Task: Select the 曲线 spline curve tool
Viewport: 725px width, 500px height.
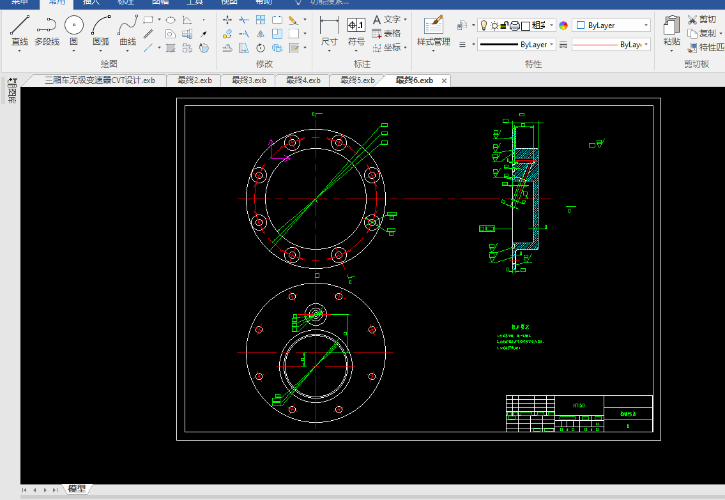Action: pyautogui.click(x=128, y=29)
